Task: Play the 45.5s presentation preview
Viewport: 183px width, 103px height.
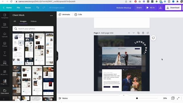Action: point(151,8)
